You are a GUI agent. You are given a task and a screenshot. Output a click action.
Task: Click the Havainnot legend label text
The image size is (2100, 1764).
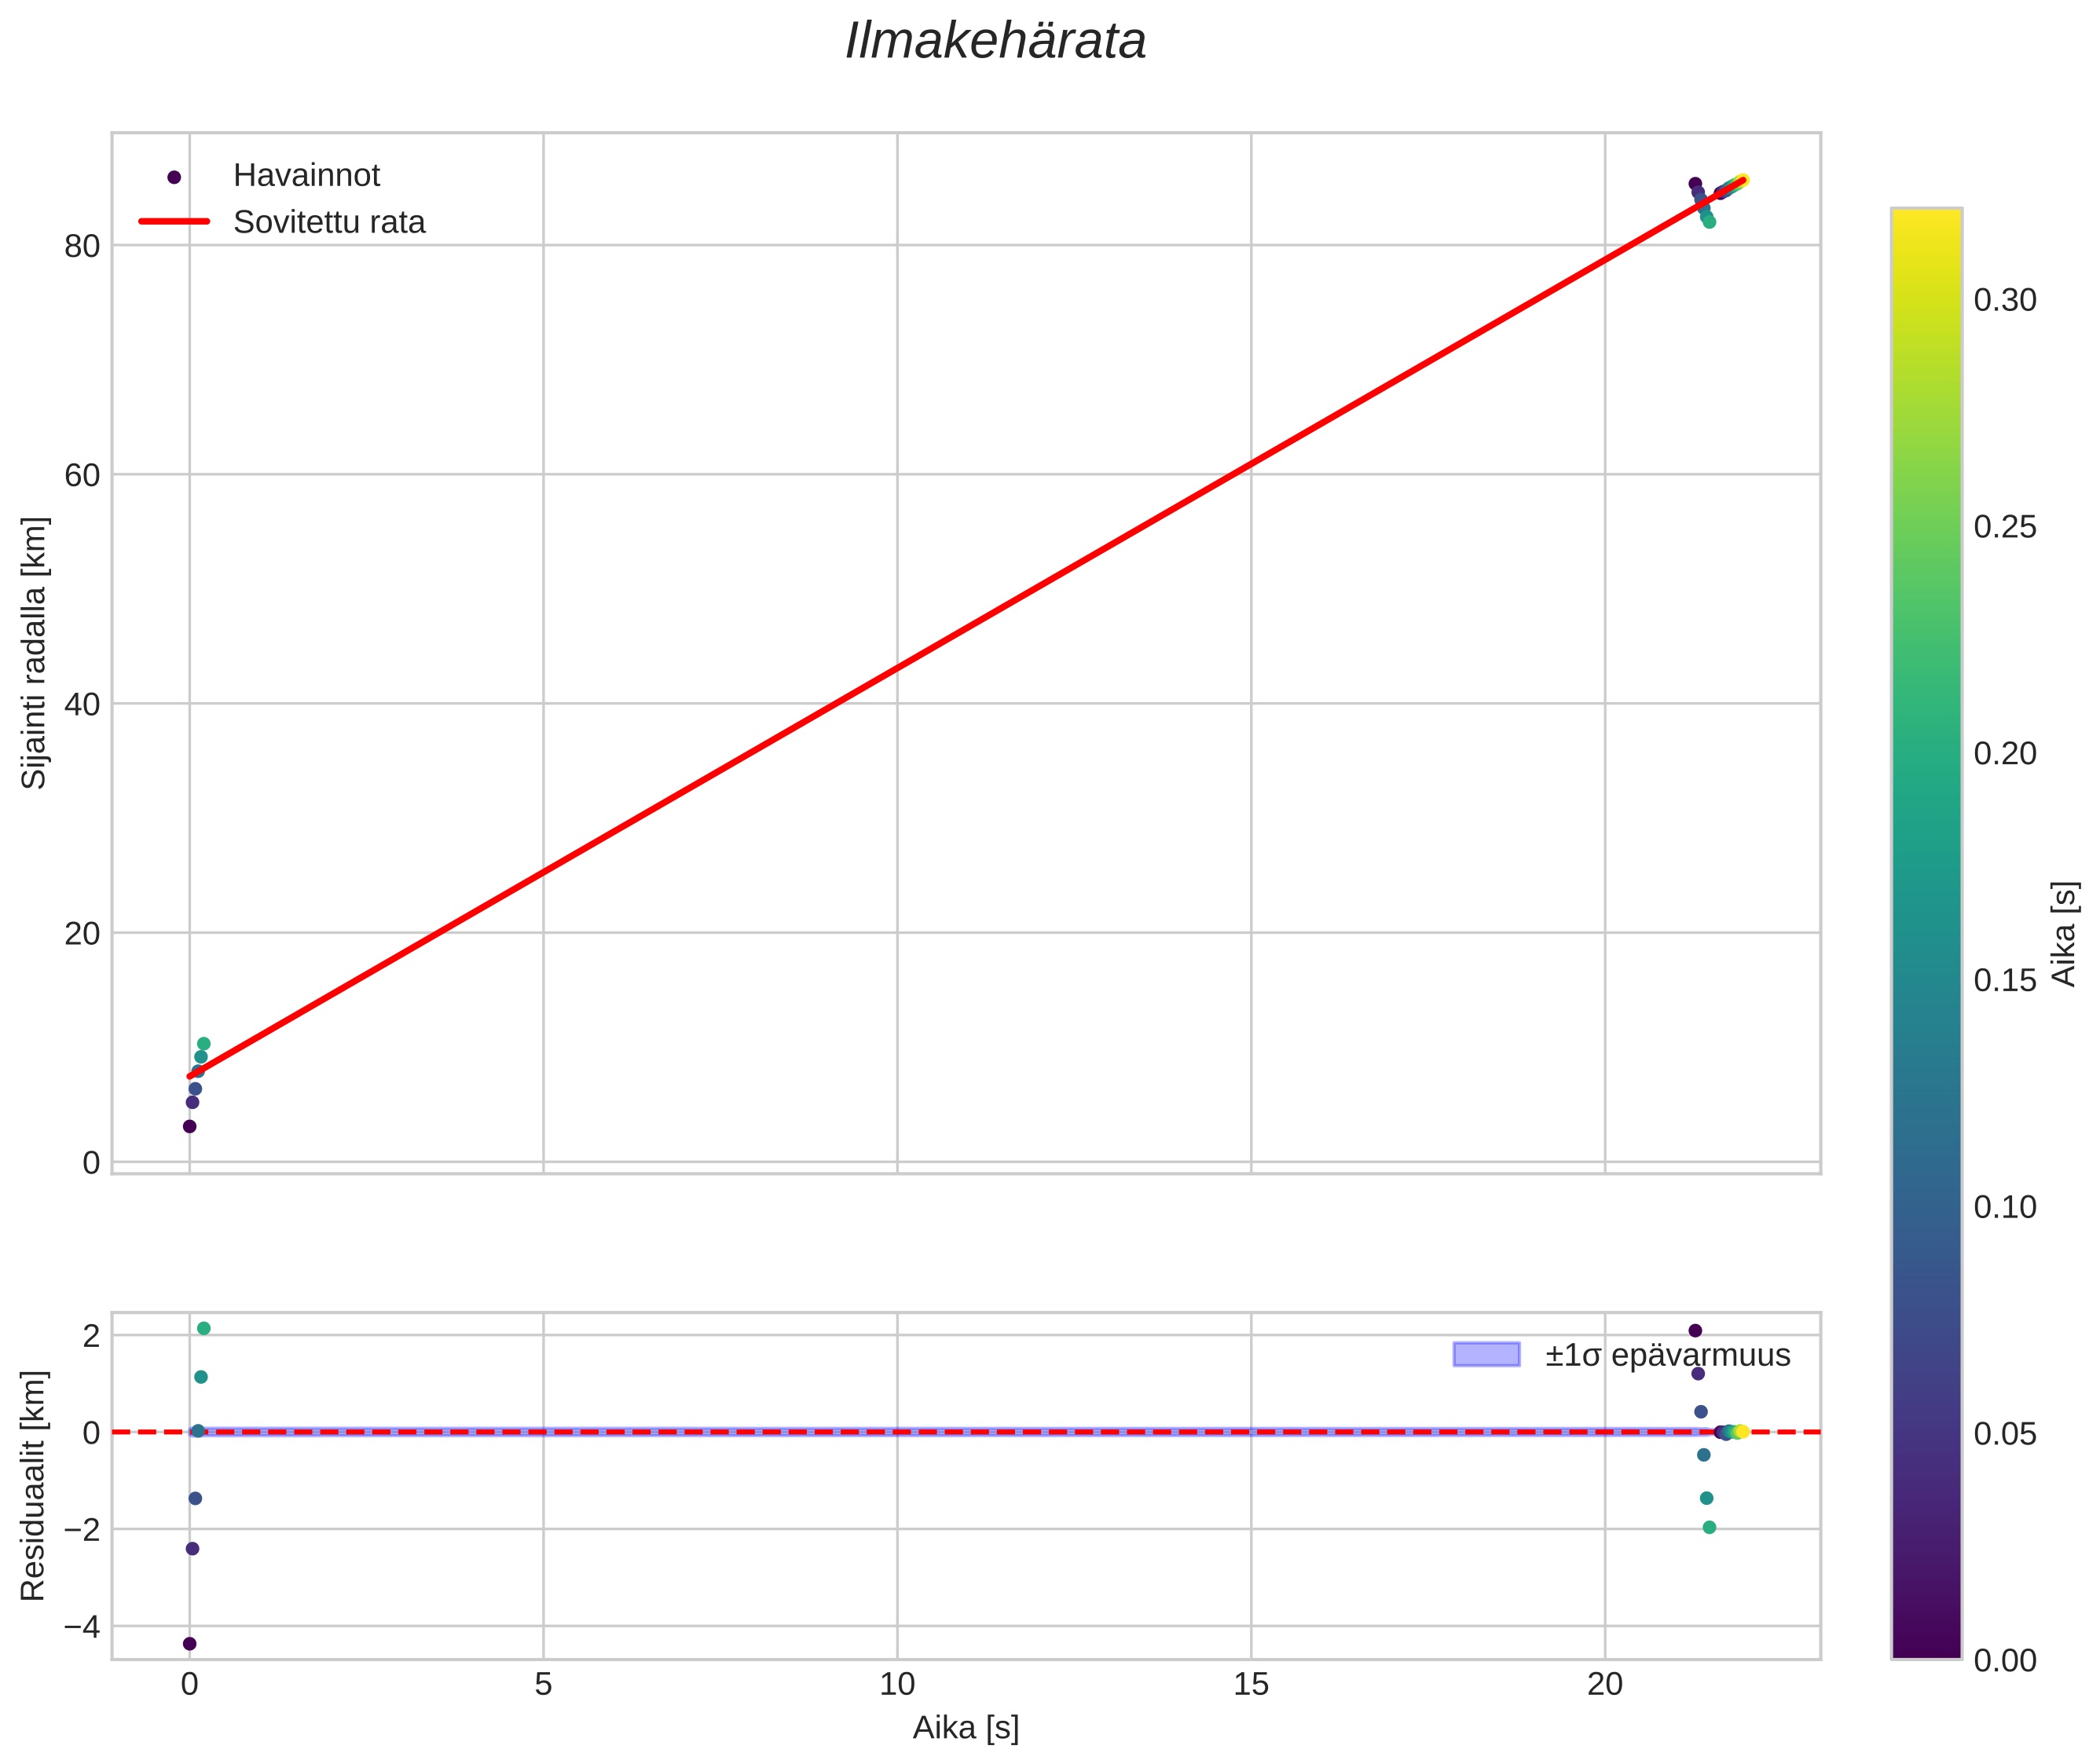point(306,176)
